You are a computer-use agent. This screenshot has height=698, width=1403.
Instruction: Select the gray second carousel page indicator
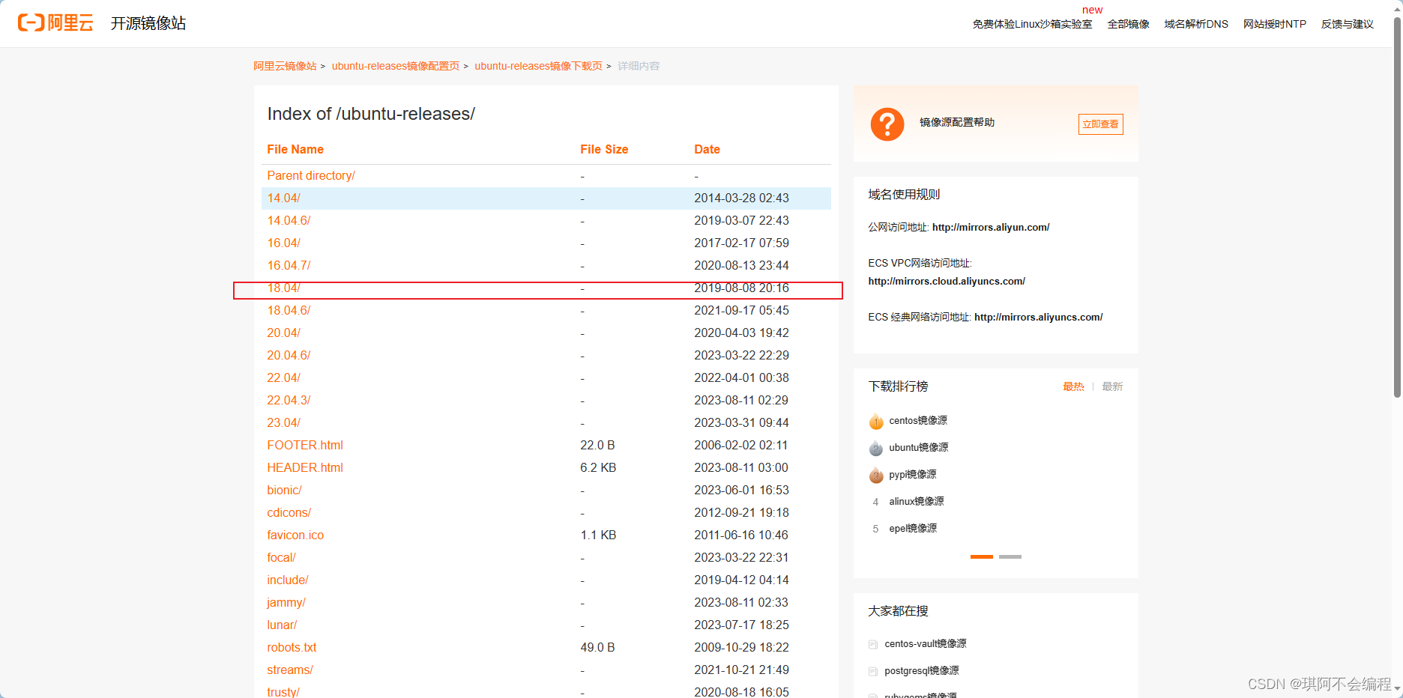coord(1010,556)
